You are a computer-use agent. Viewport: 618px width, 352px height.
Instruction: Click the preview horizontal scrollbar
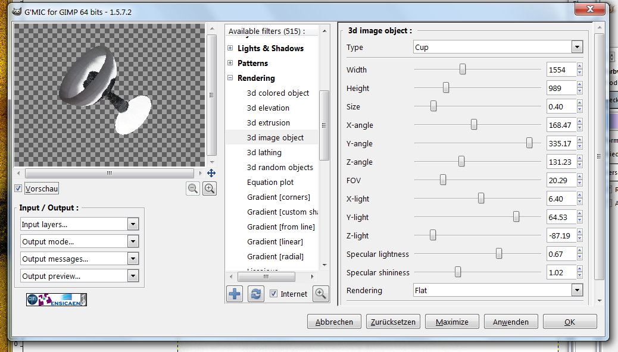110,173
